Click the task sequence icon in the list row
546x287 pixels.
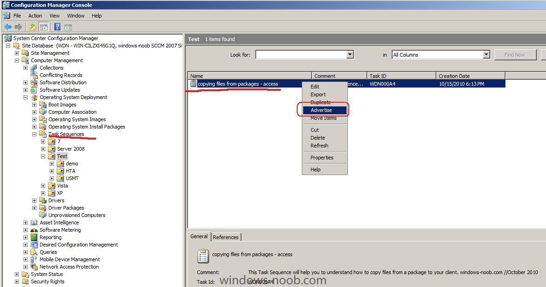(193, 83)
